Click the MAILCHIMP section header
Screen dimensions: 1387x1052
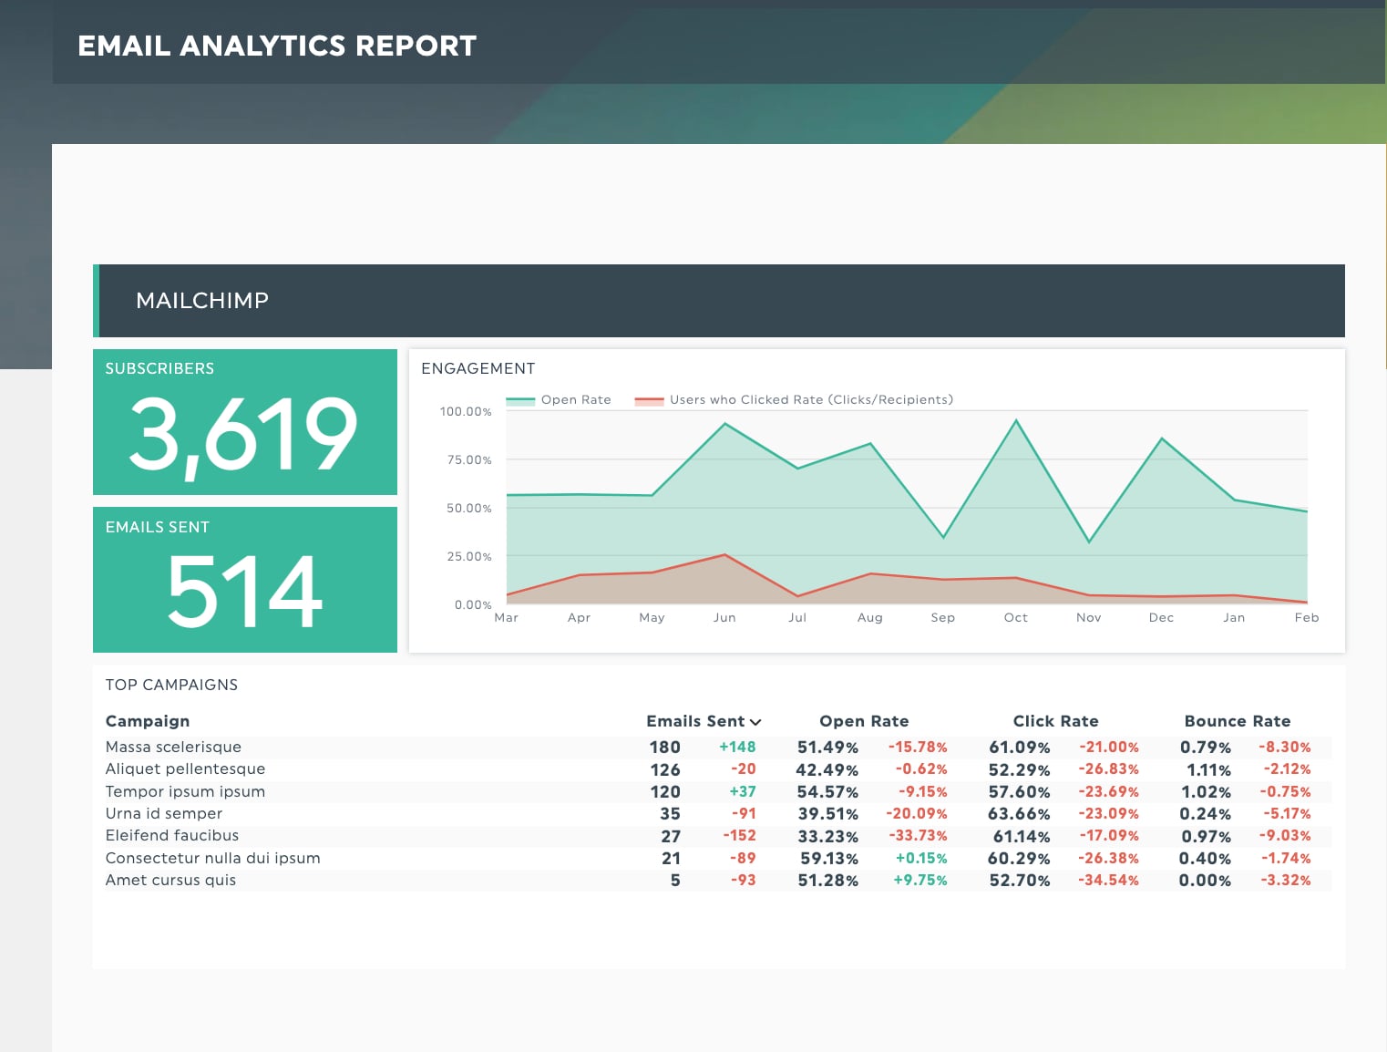(719, 301)
